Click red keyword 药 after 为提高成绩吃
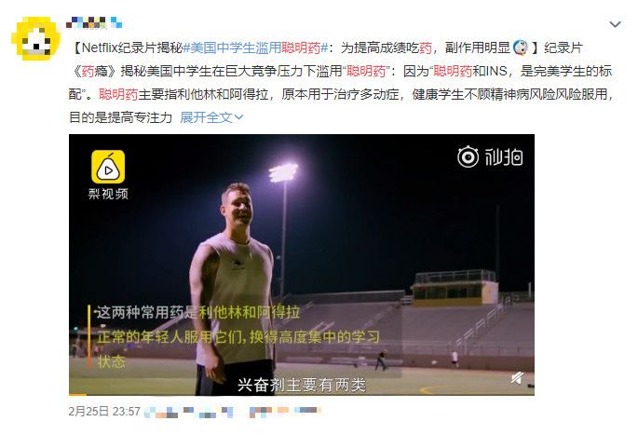 [x=426, y=48]
